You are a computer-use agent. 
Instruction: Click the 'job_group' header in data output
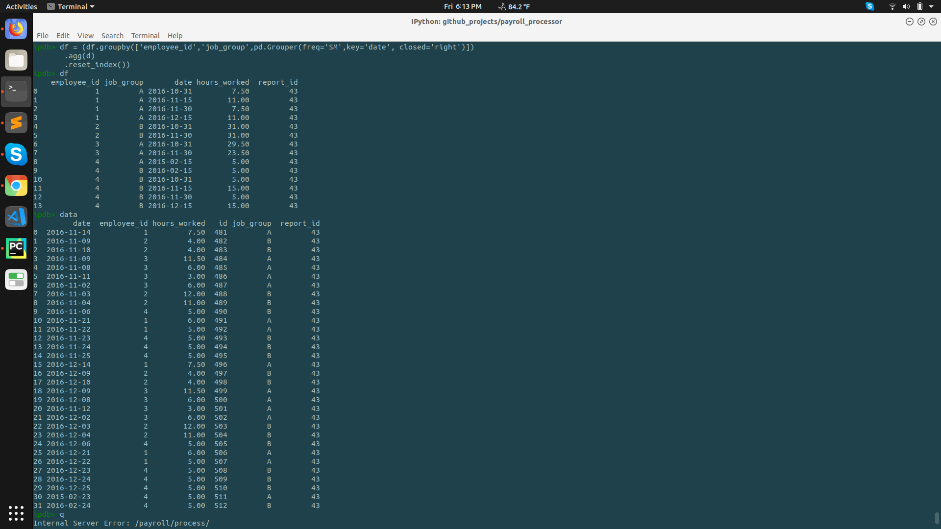[251, 223]
